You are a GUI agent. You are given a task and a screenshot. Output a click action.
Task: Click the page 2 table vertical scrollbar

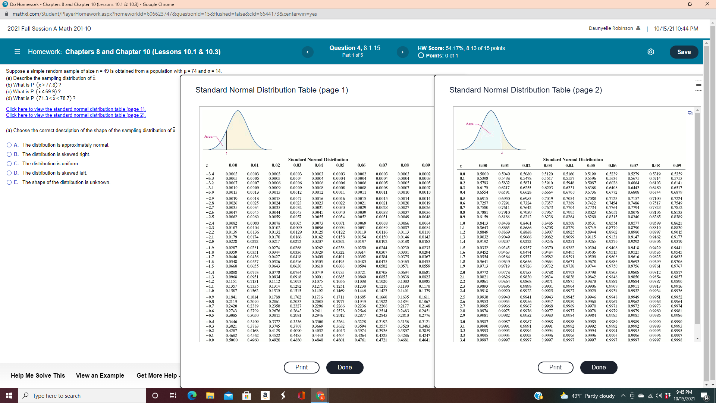[x=697, y=224]
